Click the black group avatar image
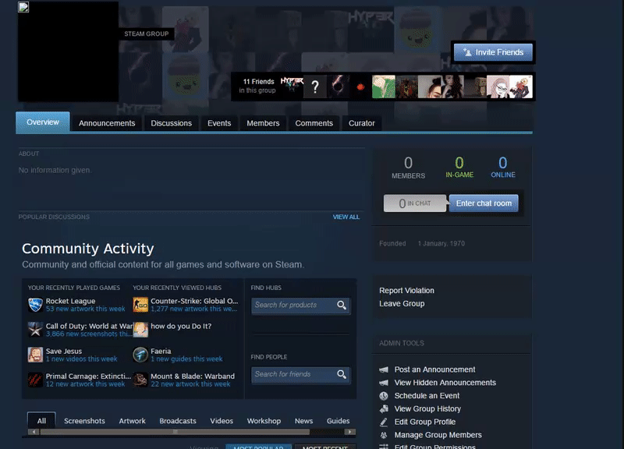624x449 pixels. [68, 51]
